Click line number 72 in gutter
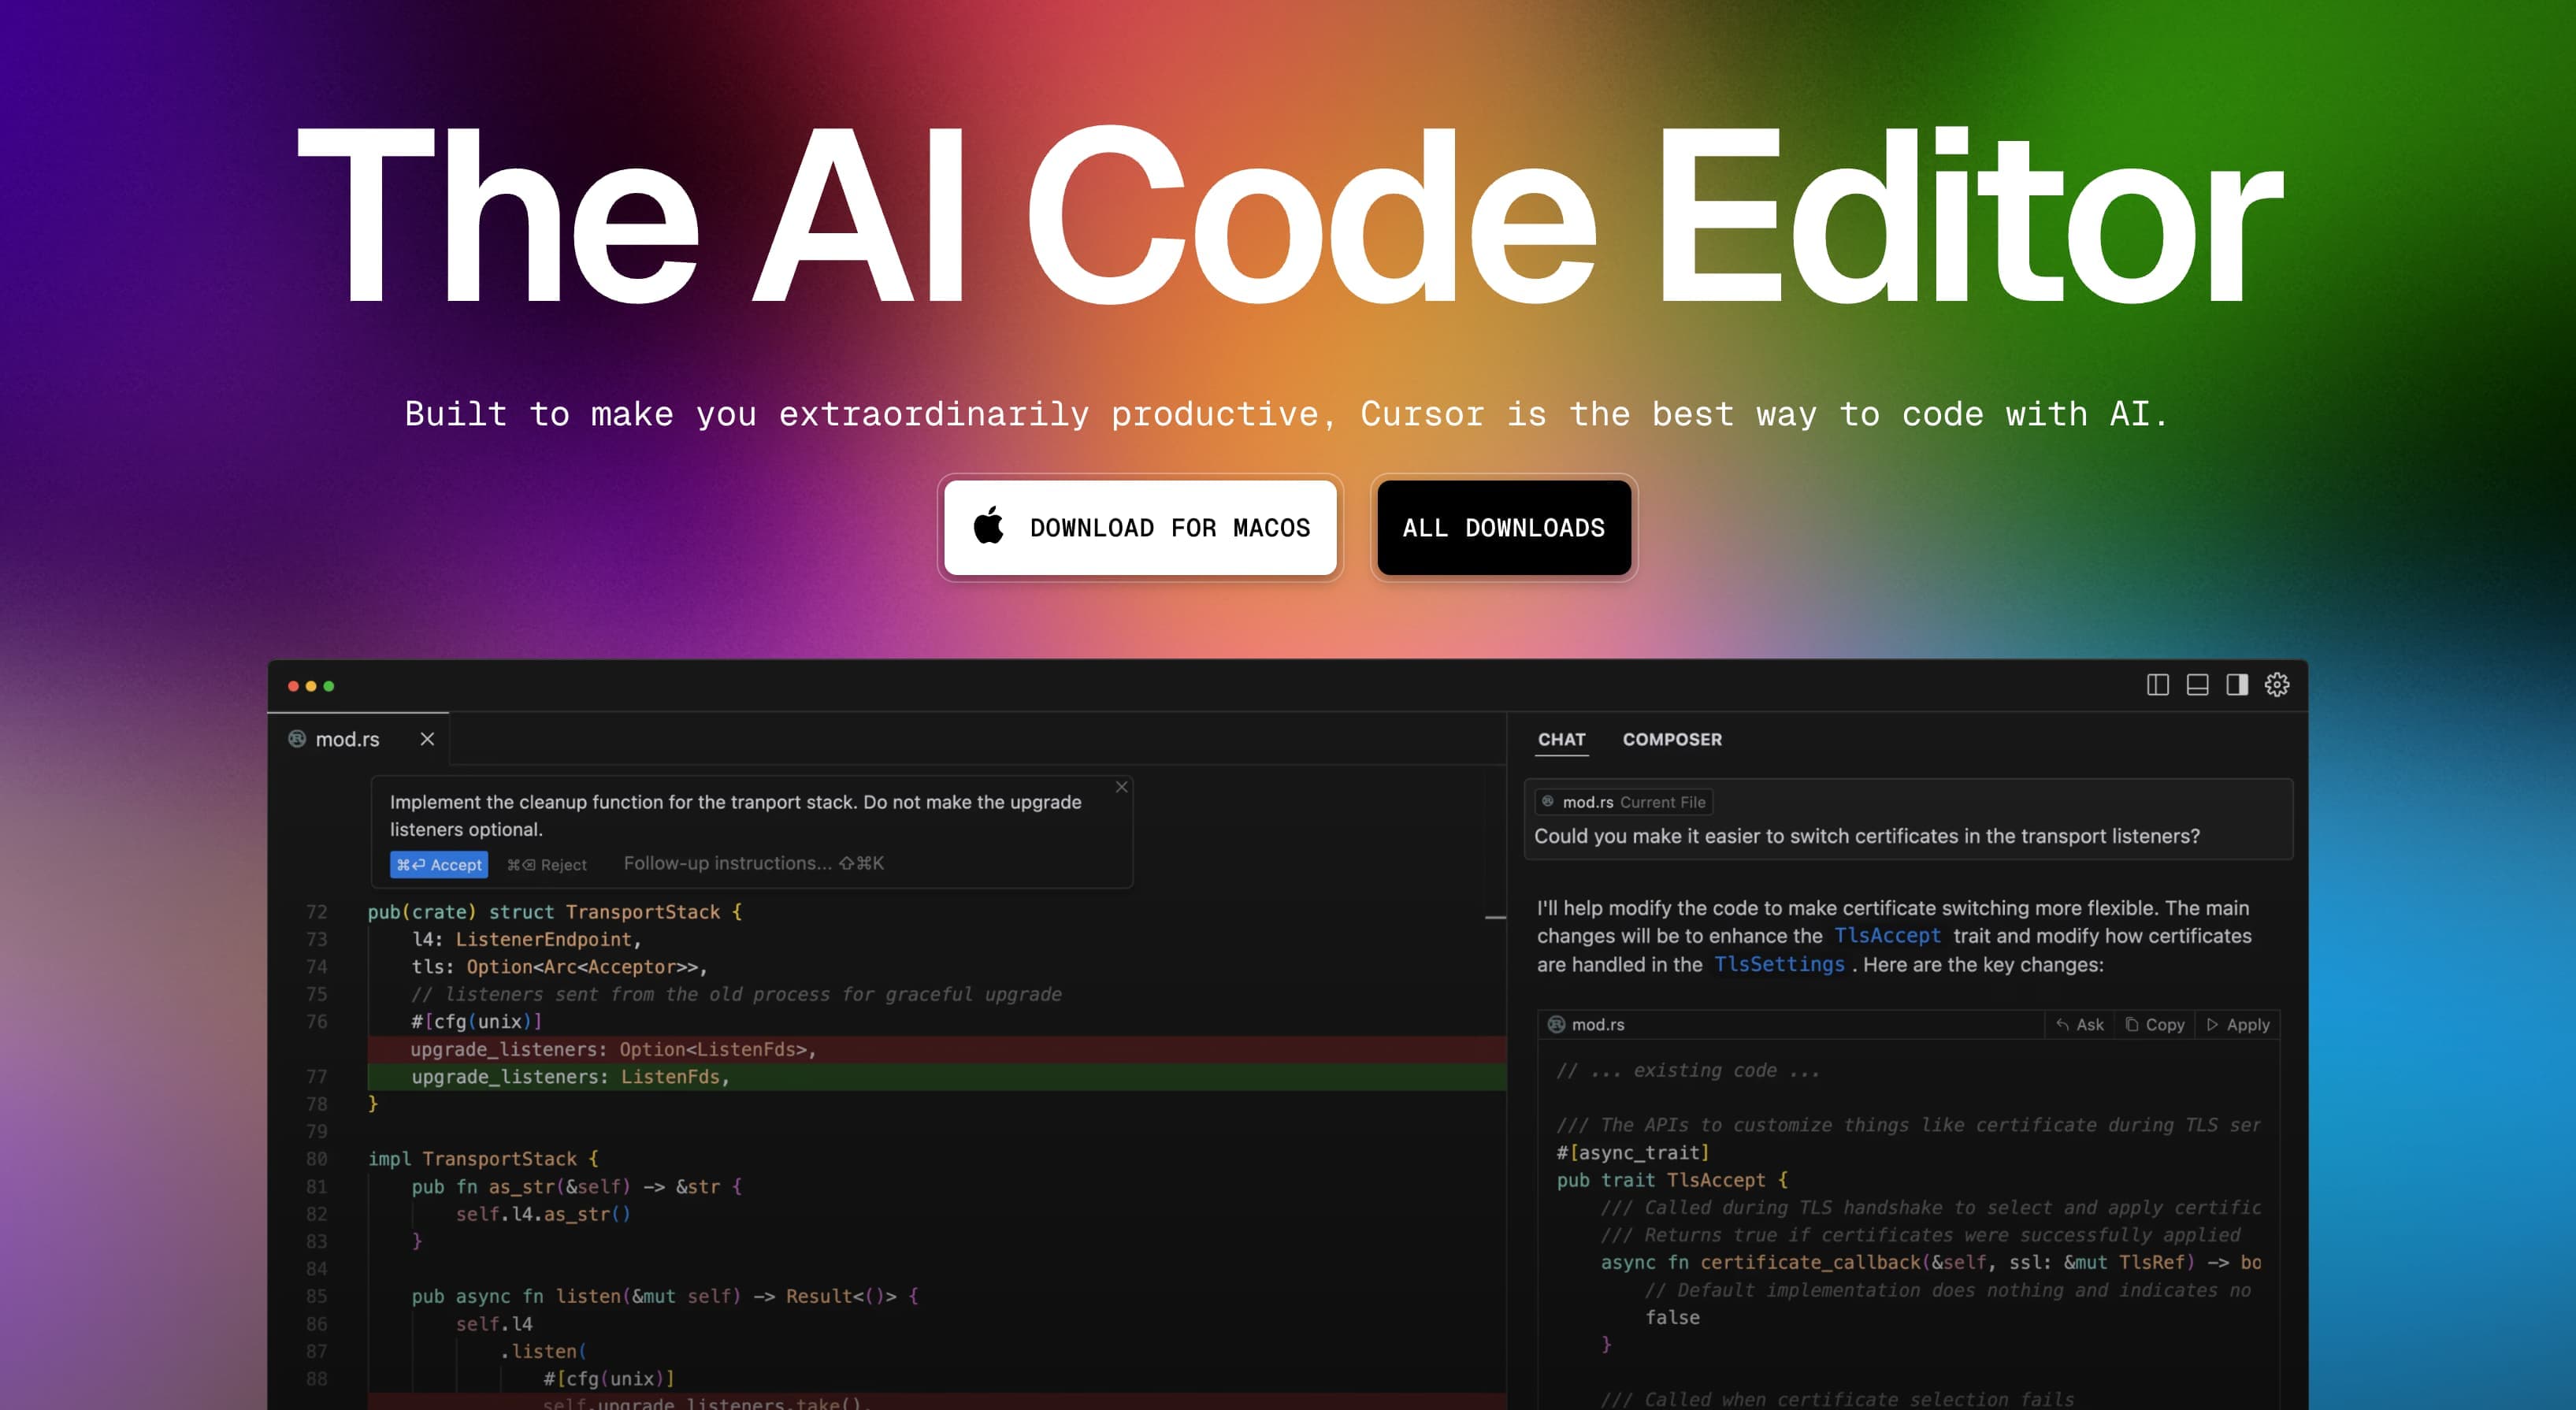 [316, 912]
